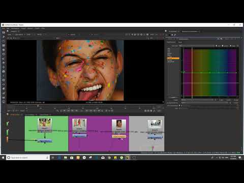Open the Deep nodes menu in left toolbar
This screenshot has height=183, width=244.
(4, 80)
